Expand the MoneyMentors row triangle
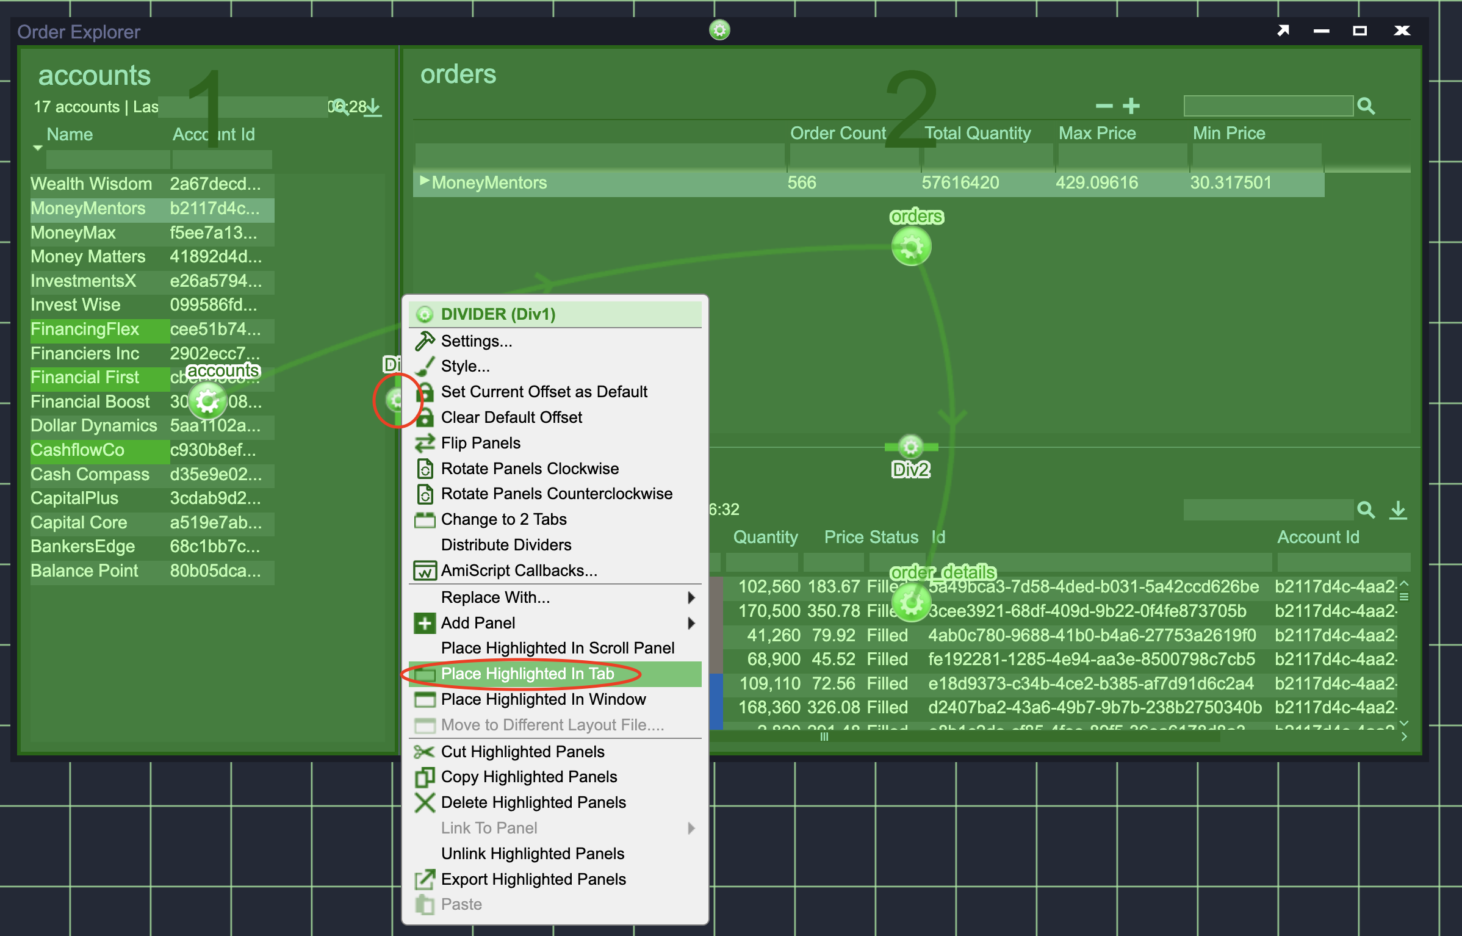This screenshot has height=936, width=1462. (x=424, y=181)
